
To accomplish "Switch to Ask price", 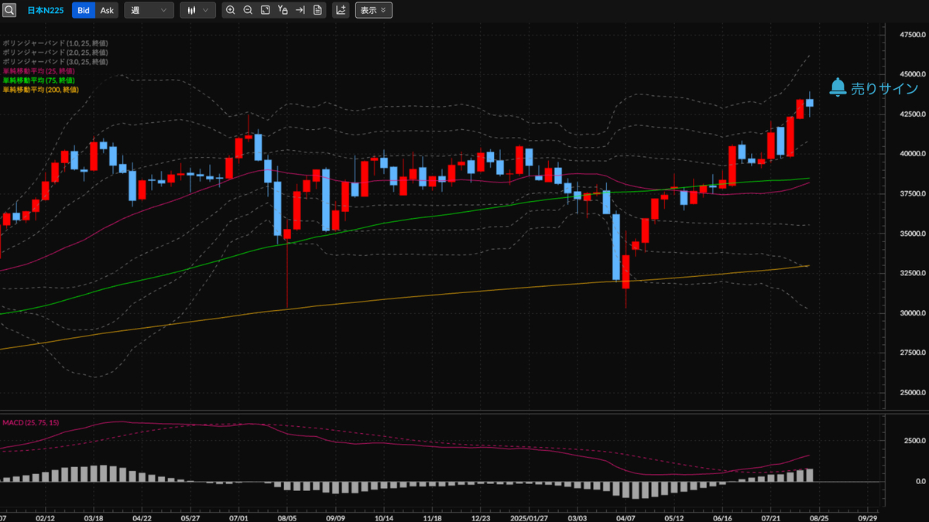I will (x=107, y=10).
